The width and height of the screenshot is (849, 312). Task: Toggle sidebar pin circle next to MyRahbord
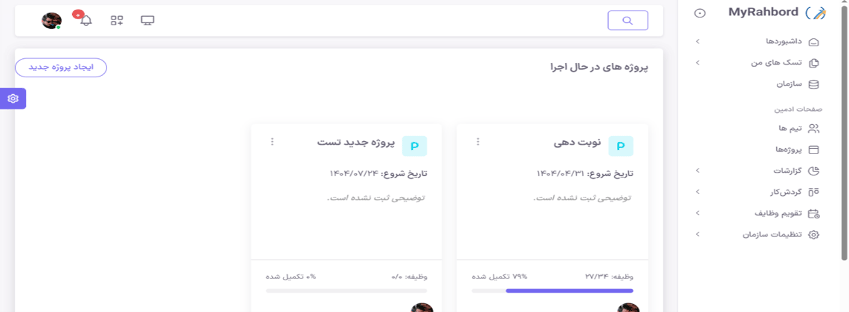coord(699,13)
